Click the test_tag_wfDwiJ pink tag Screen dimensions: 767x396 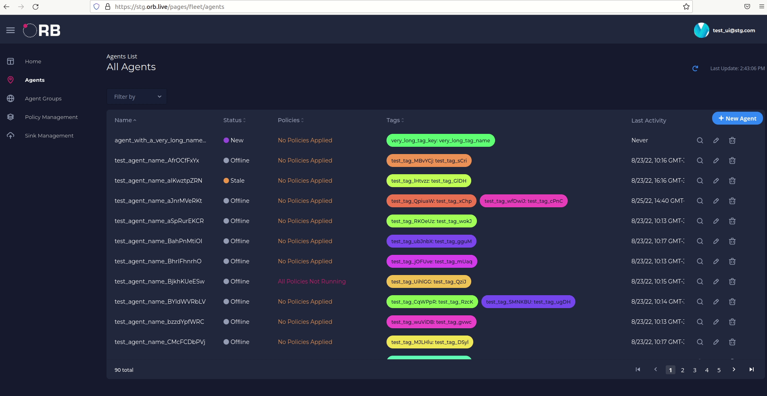tap(524, 201)
